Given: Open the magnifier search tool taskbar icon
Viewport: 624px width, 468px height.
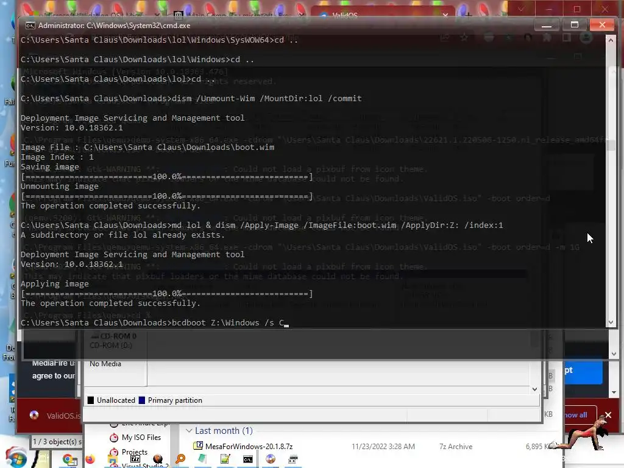Looking at the screenshot, I should [180, 459].
